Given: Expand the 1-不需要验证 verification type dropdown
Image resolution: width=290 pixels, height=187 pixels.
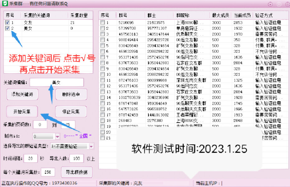Looking at the screenshot, I should tap(91, 146).
